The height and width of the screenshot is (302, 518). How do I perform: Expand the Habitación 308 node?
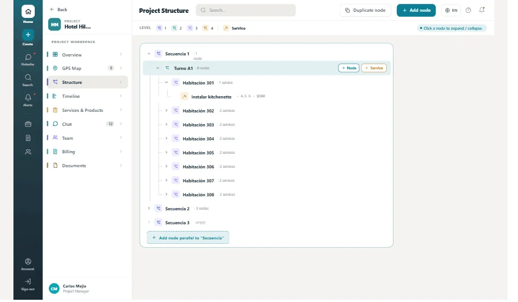coord(166,195)
